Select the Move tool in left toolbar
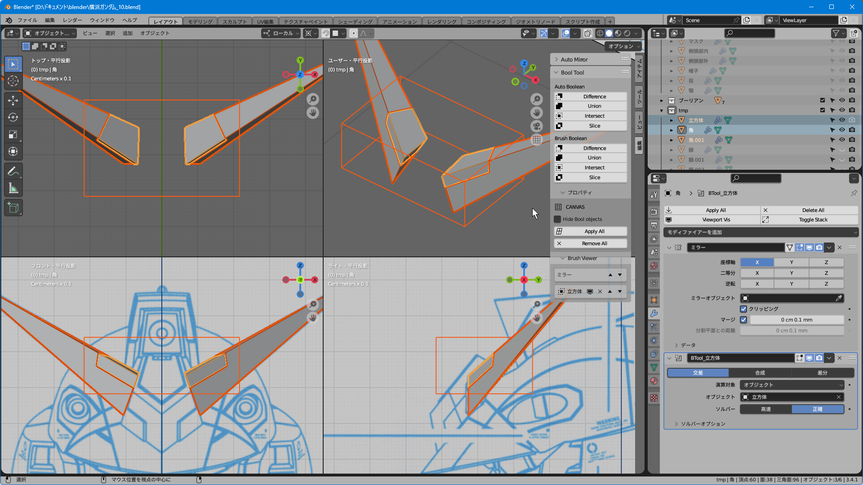This screenshot has width=863, height=485. tap(13, 100)
